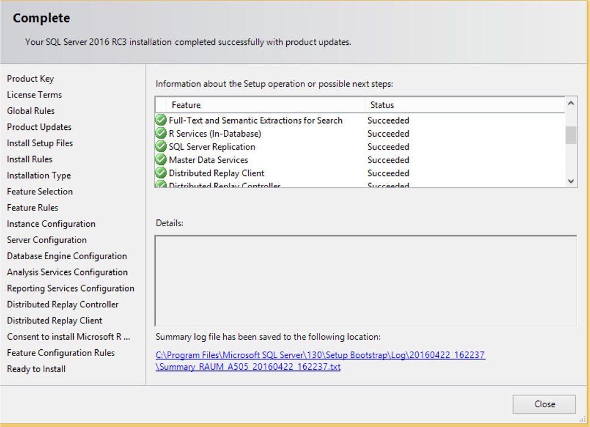Click the green check icon for SQL Server Replication
The image size is (590, 427).
(160, 146)
